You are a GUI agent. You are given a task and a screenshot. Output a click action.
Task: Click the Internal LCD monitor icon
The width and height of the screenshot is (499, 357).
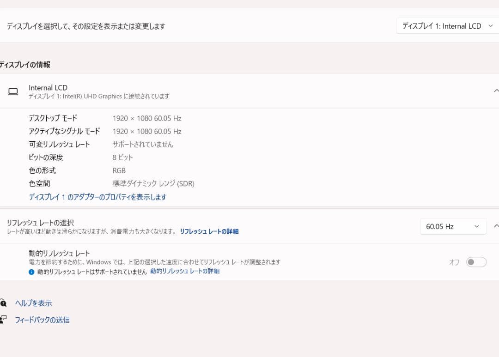[13, 91]
